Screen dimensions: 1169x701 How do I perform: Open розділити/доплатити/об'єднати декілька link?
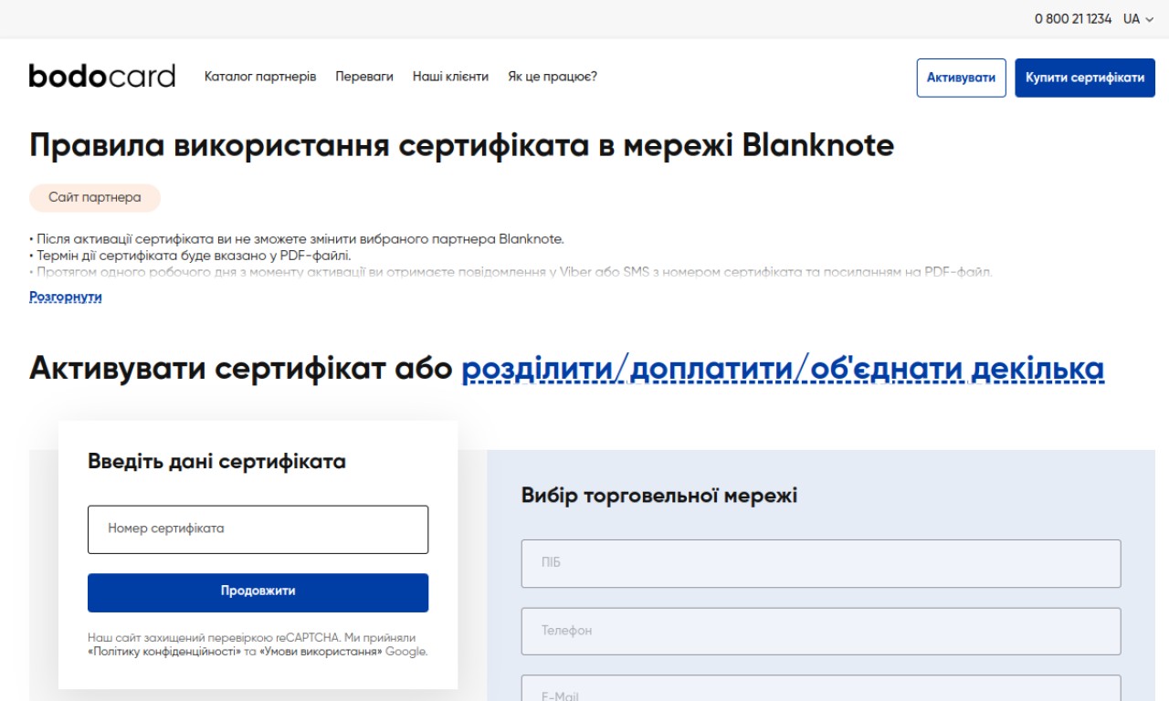pos(783,369)
